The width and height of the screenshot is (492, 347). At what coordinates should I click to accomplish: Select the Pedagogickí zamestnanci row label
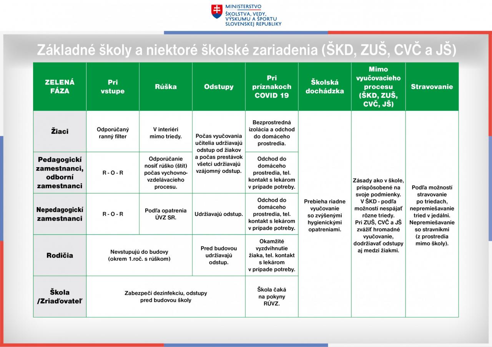point(60,173)
